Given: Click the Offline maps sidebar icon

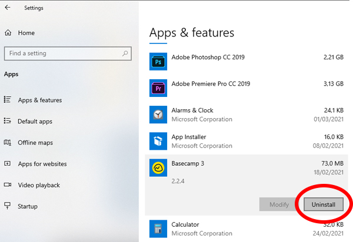Looking at the screenshot, I should (7, 142).
